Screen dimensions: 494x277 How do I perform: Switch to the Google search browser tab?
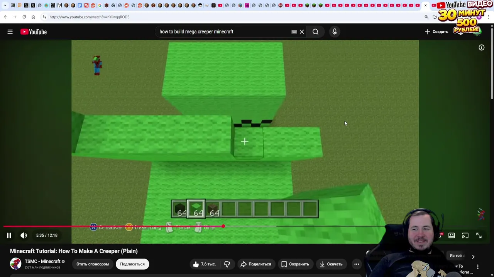pos(100,5)
